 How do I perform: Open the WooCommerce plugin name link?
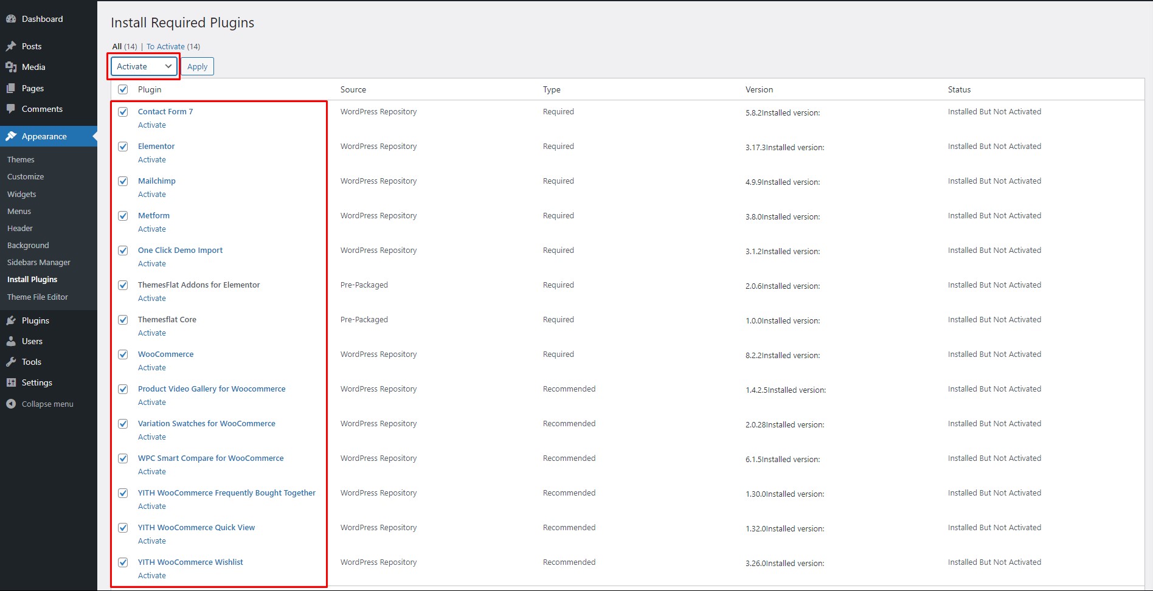click(x=166, y=354)
